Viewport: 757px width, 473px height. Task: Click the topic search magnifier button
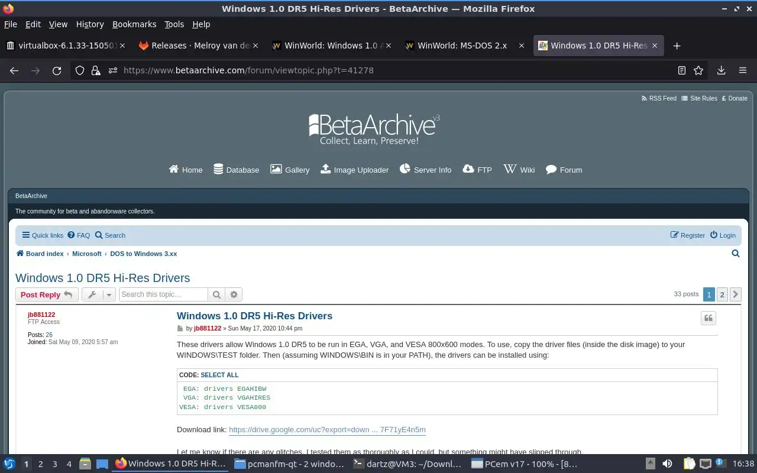pyautogui.click(x=216, y=294)
